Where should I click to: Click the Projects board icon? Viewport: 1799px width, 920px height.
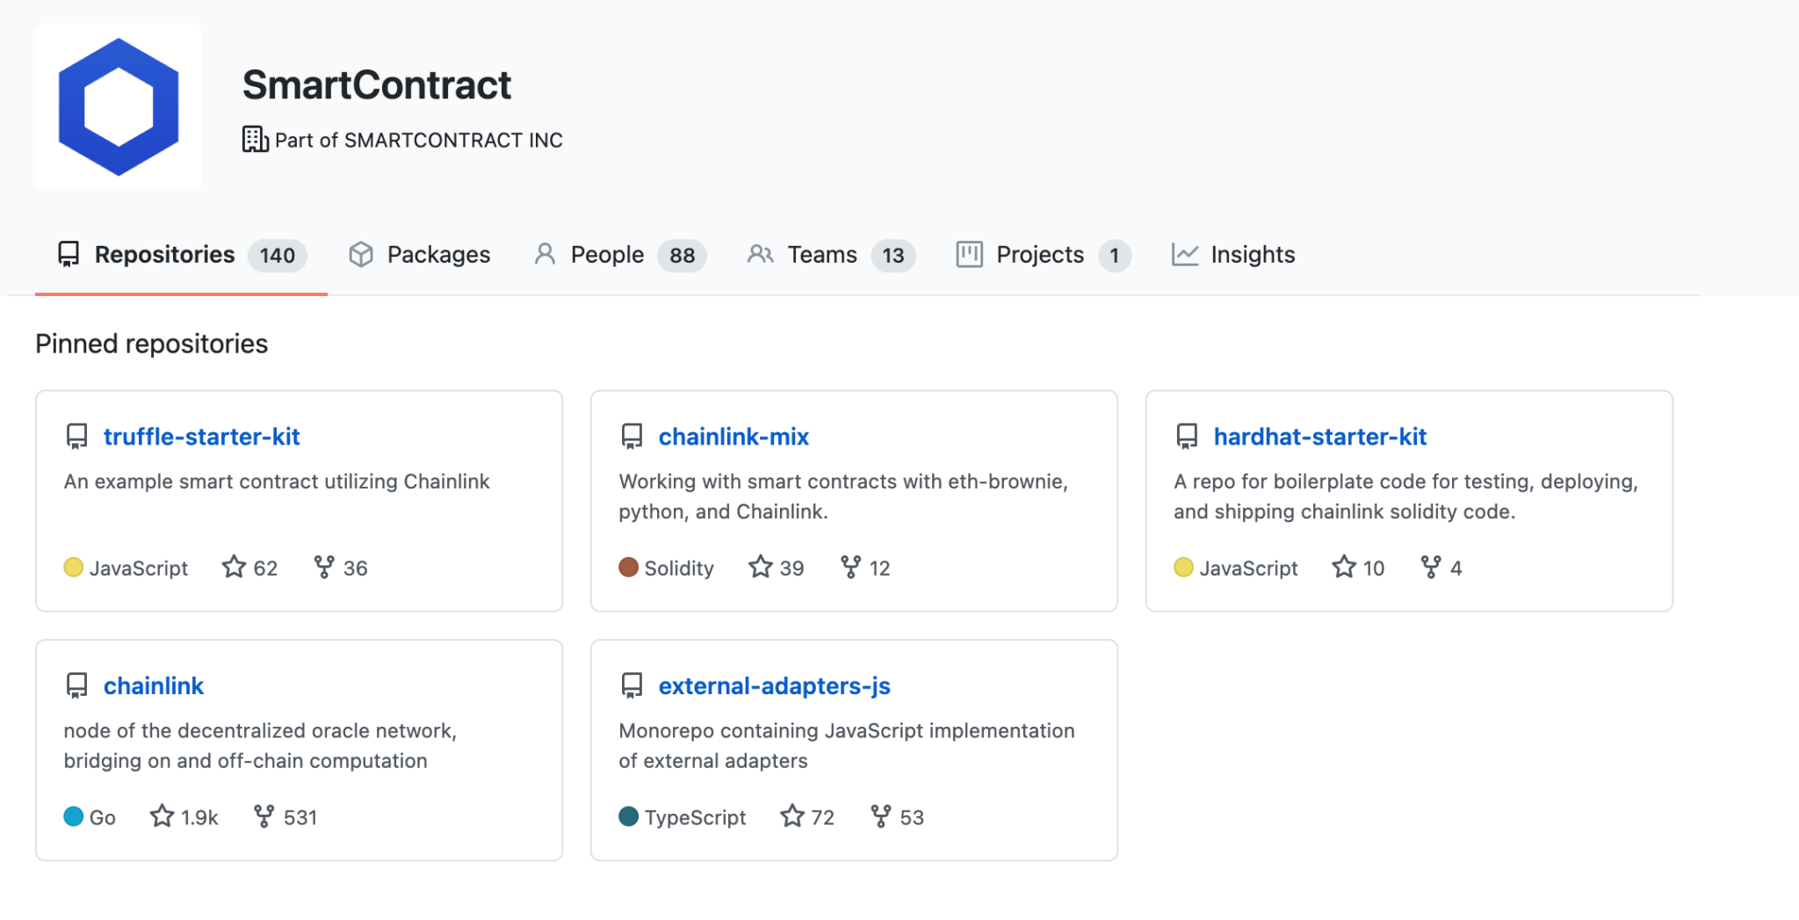coord(969,255)
